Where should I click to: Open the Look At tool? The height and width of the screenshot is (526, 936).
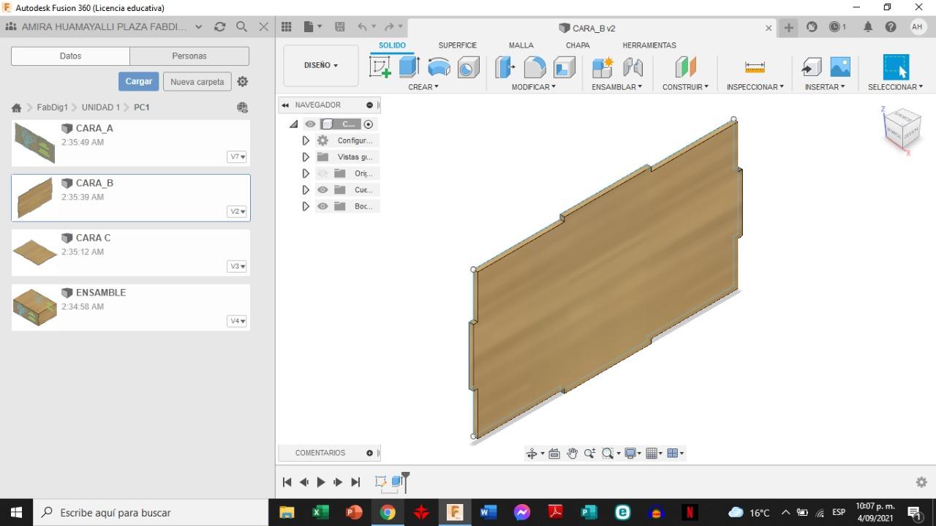pyautogui.click(x=554, y=454)
